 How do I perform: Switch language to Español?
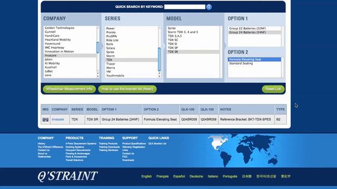tap(179, 176)
